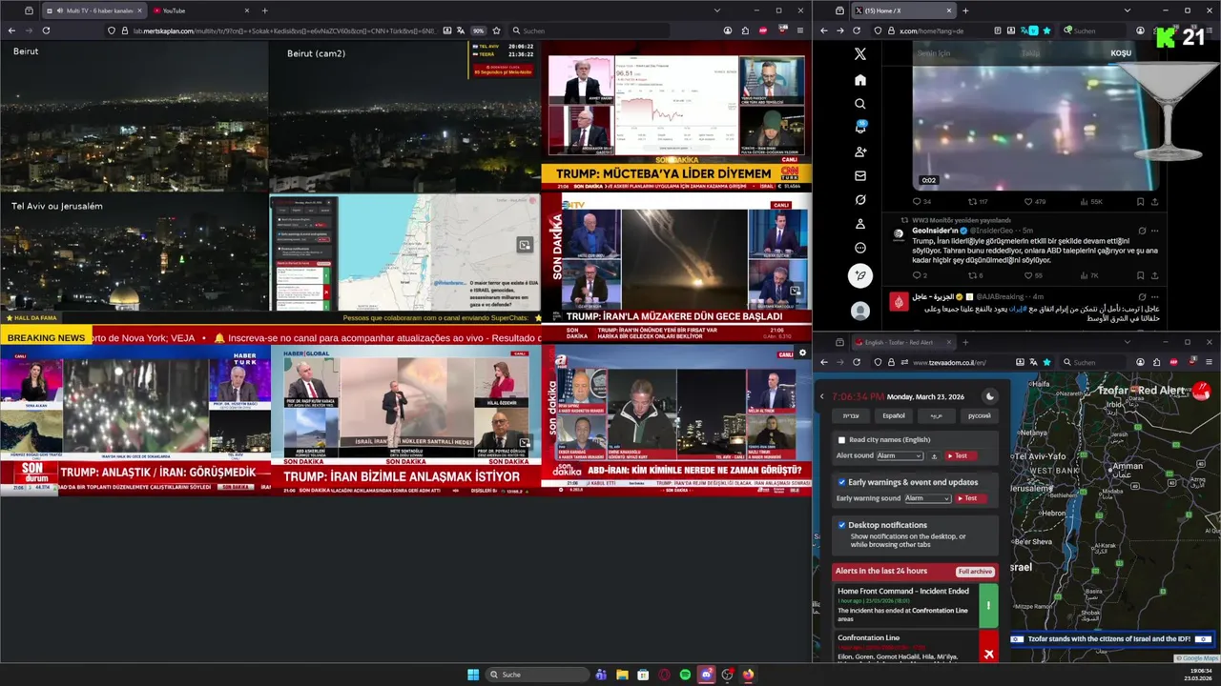
Task: Open X Profile icon in the sidebar
Action: [860, 224]
